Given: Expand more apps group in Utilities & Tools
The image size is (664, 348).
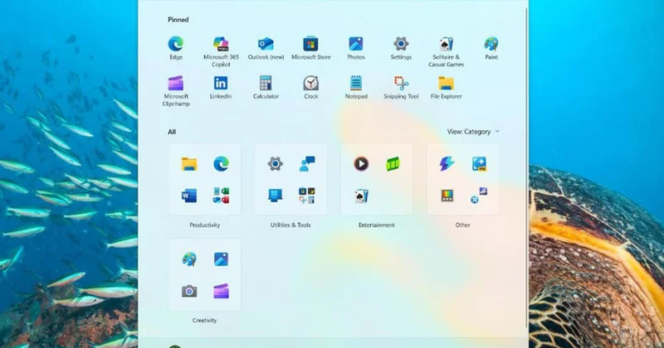Looking at the screenshot, I should 307,196.
